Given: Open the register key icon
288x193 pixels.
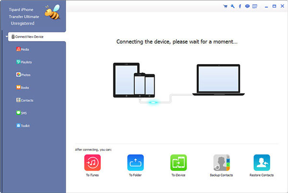Looking at the screenshot, I should click(232, 7).
